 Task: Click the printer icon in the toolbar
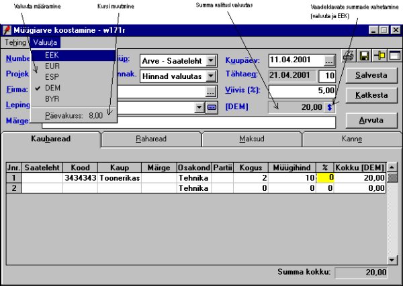pos(348,56)
